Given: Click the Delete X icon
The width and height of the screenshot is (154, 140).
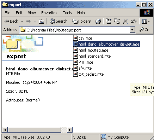Looking at the screenshot, I should (125, 21).
